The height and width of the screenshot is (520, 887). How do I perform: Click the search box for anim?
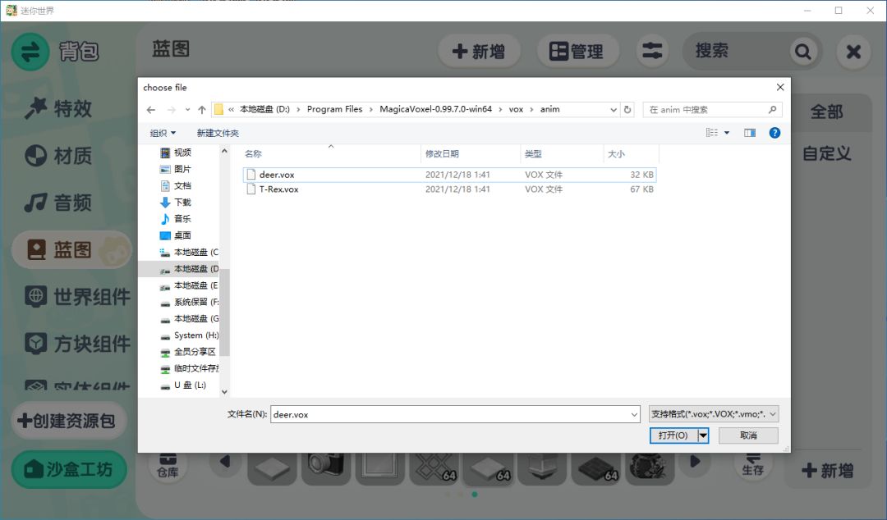click(712, 110)
